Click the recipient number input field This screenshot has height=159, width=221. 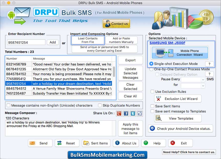pos(26,42)
